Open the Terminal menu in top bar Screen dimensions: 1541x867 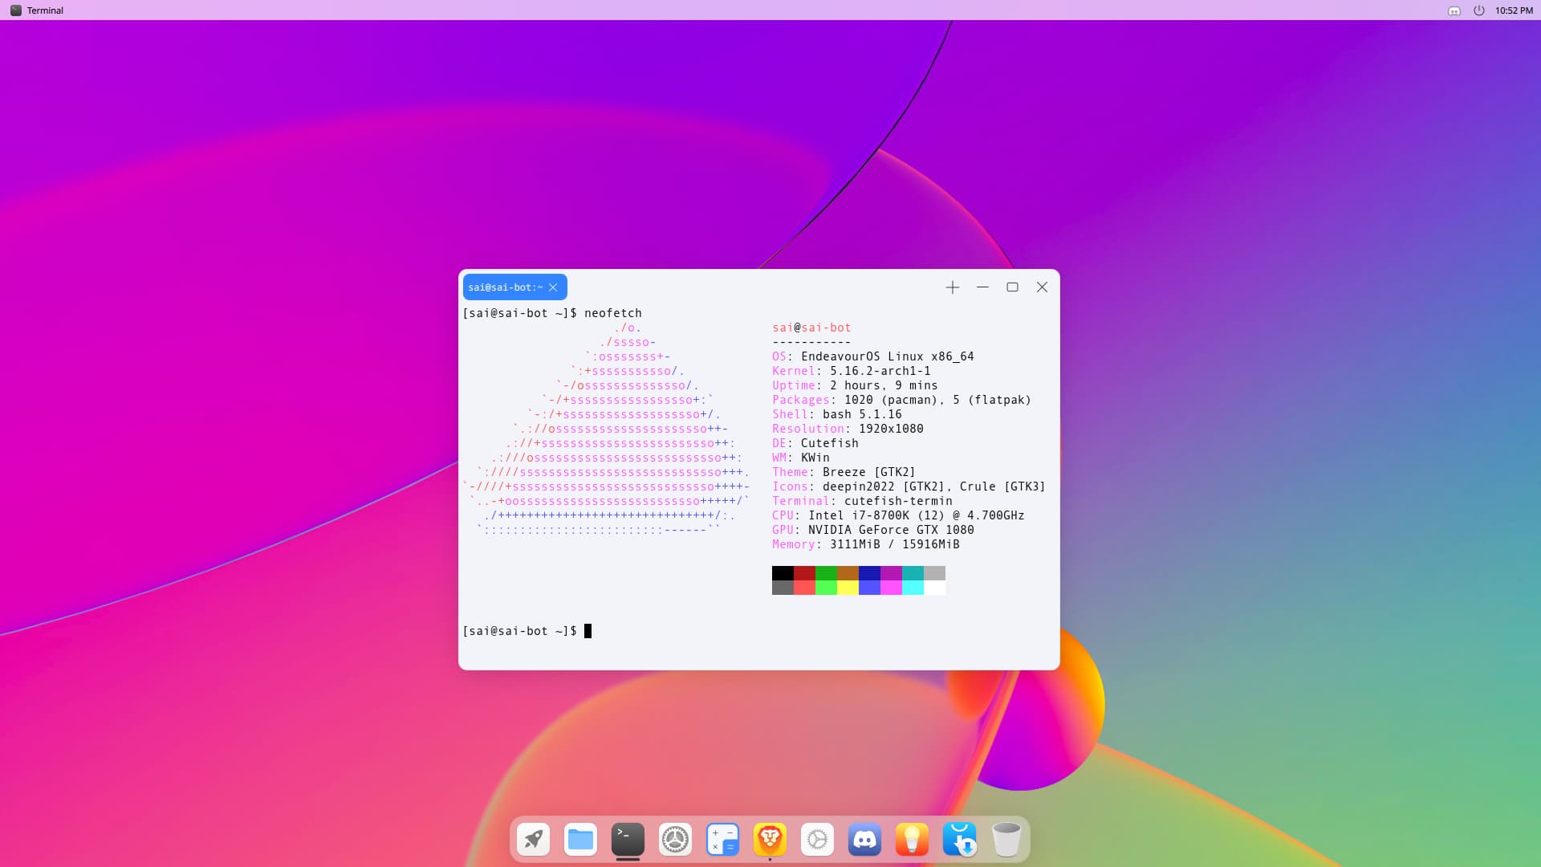click(45, 10)
